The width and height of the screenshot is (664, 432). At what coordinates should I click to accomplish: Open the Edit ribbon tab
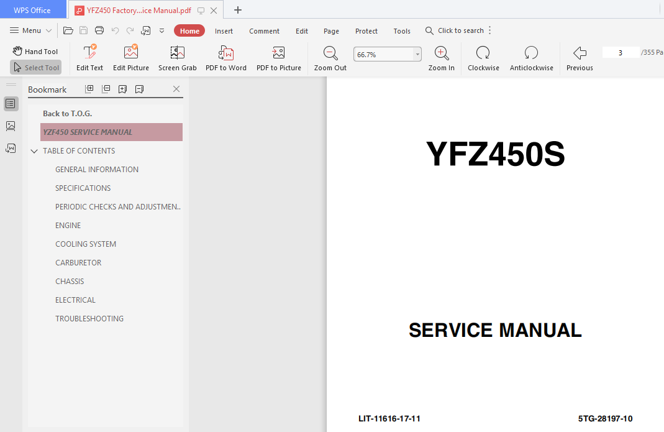point(301,31)
